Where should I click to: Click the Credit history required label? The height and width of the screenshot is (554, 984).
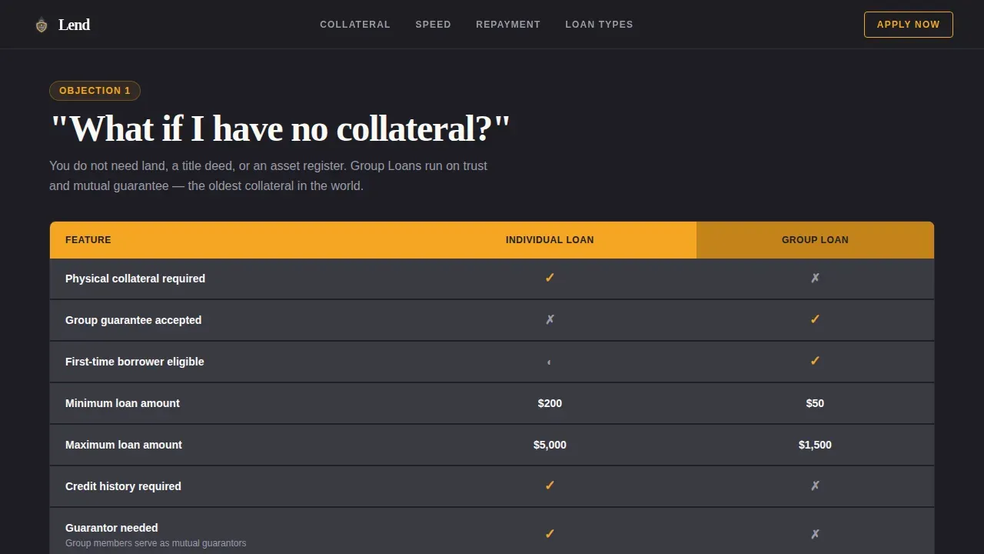(x=123, y=486)
